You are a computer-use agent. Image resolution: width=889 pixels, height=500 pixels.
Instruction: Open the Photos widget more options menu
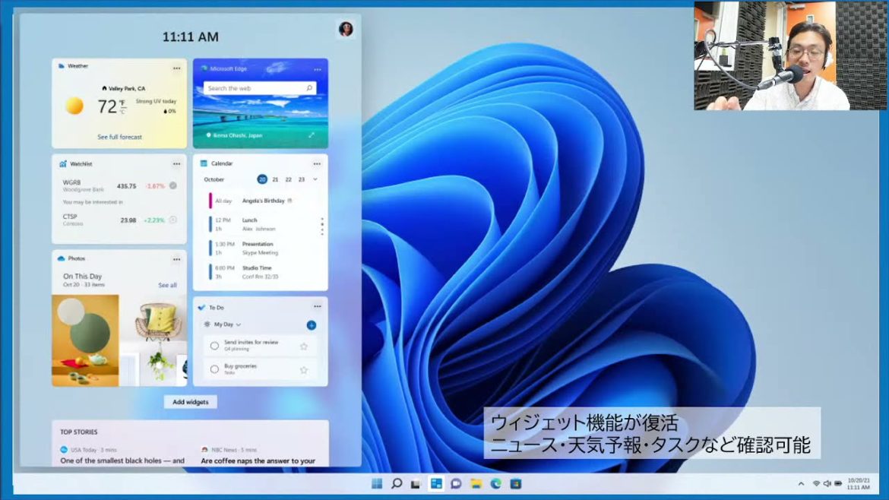pyautogui.click(x=176, y=259)
